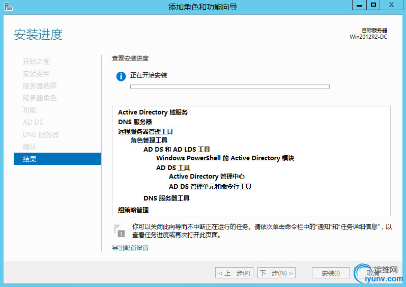Click the installation progress bar
Screen dimensions: 406x287
[x=229, y=87]
